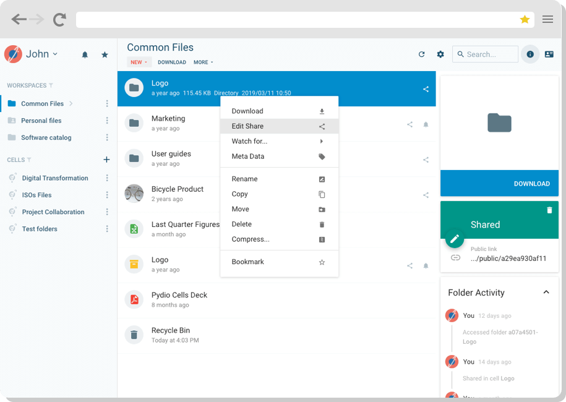The height and width of the screenshot is (402, 566).
Task: Open the address book icon top right
Action: click(549, 54)
